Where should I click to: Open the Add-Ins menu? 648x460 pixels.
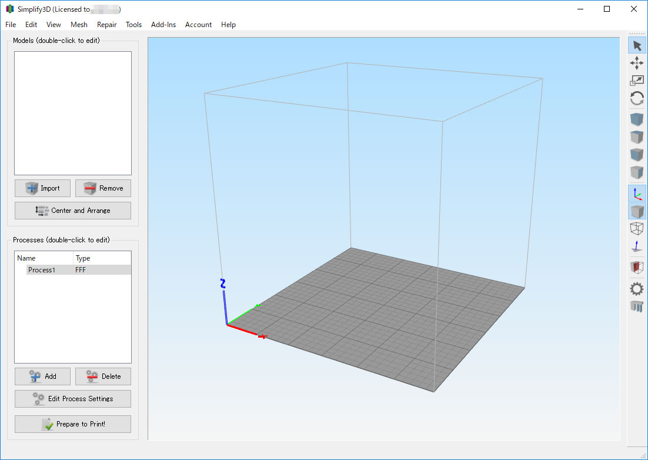(163, 25)
